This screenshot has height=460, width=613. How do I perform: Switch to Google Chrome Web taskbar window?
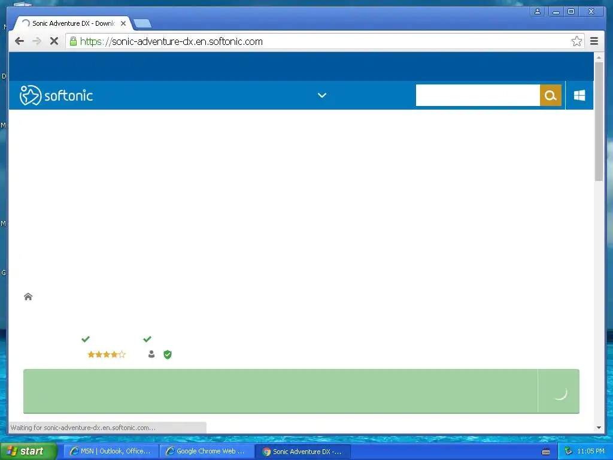coord(207,452)
